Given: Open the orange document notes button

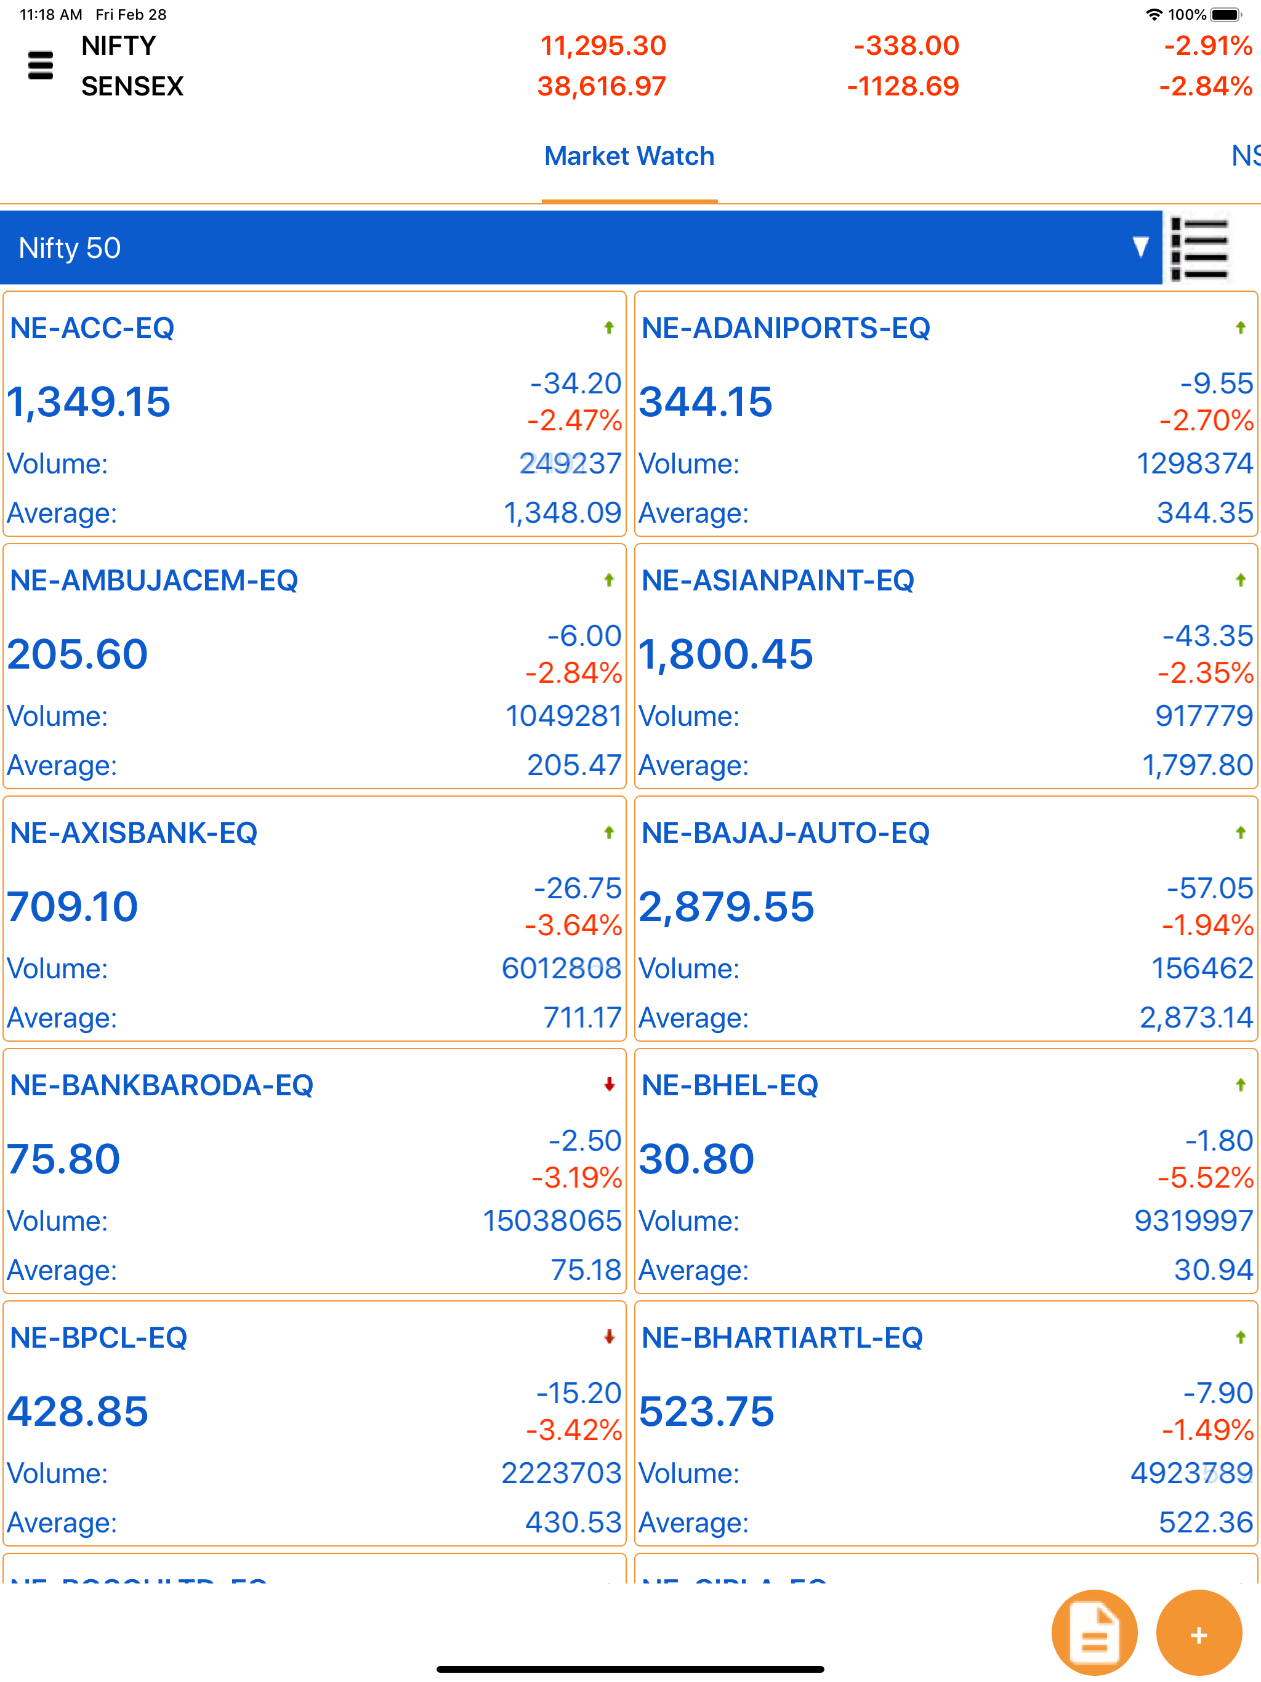Looking at the screenshot, I should [x=1094, y=1632].
